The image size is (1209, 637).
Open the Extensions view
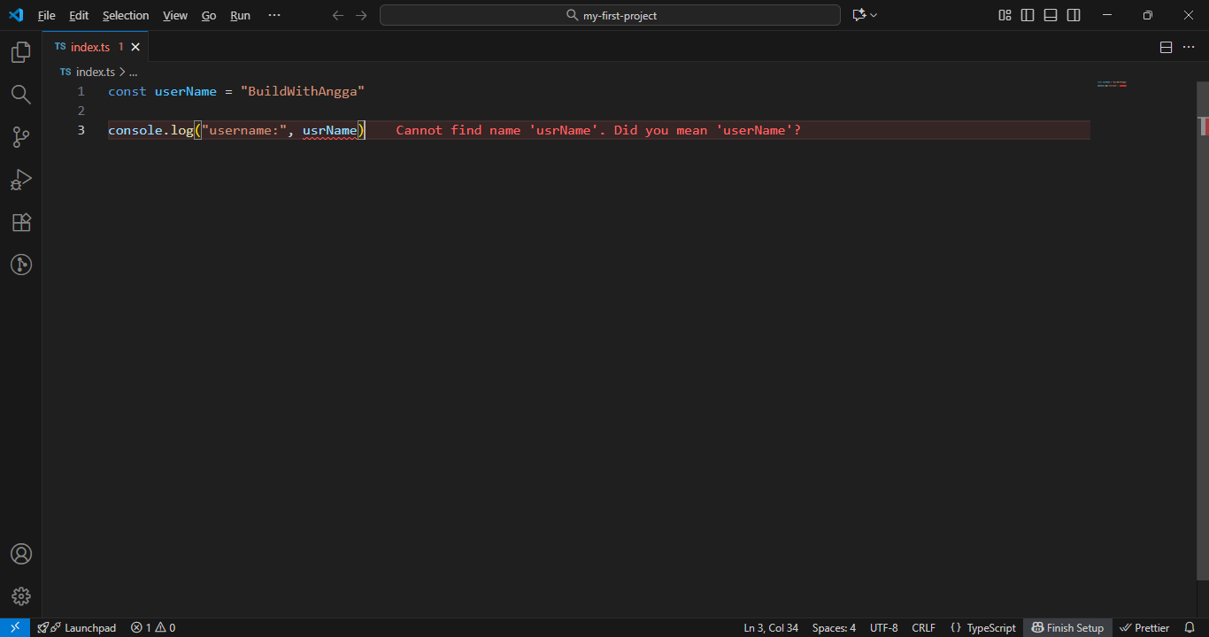21,222
